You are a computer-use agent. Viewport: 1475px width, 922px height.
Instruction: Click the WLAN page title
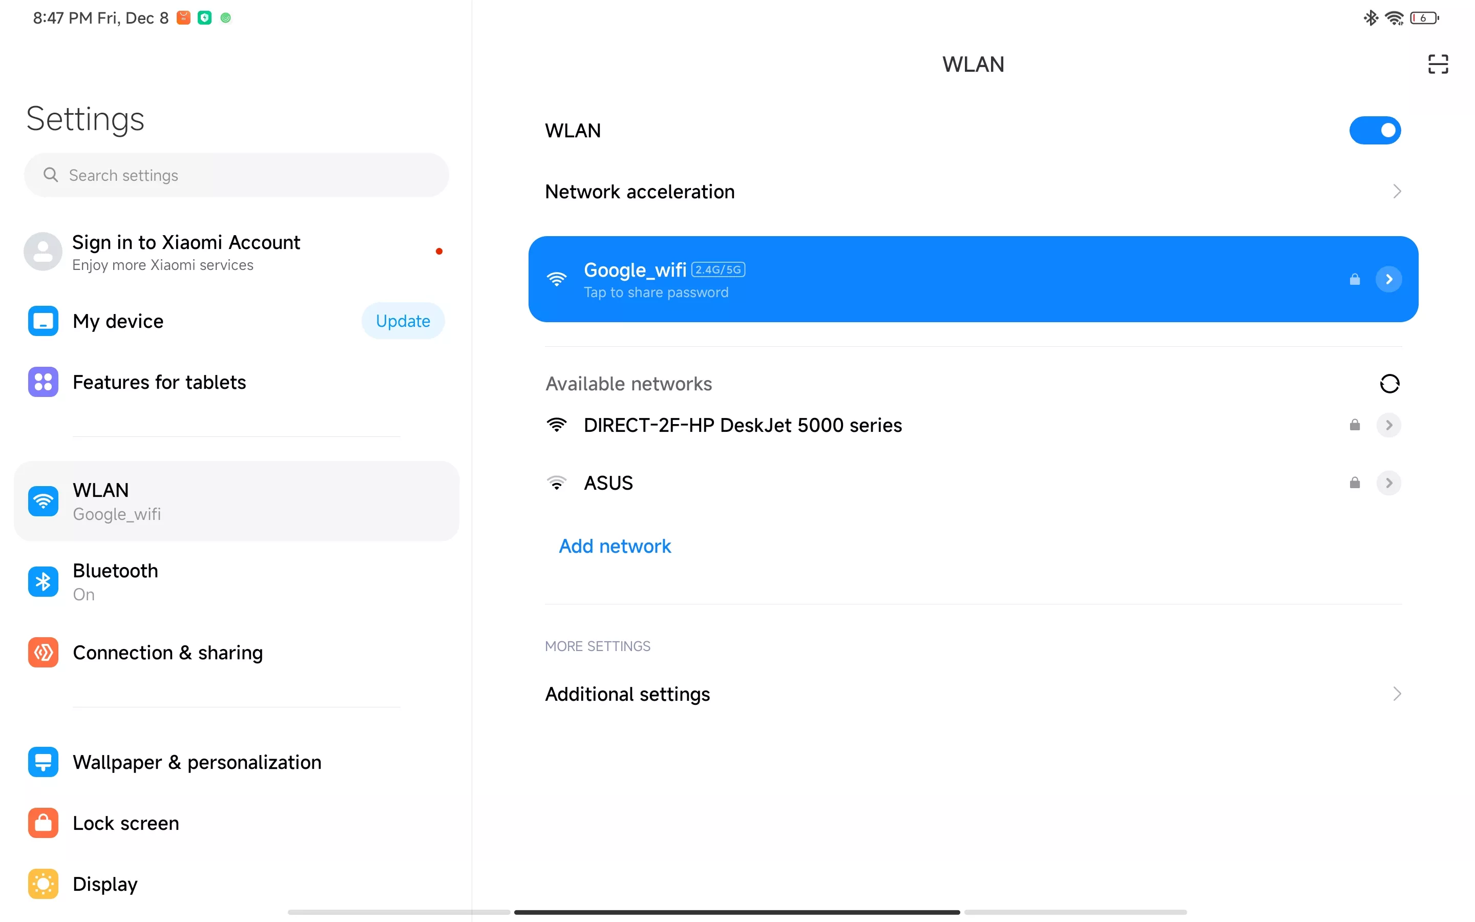pos(973,64)
